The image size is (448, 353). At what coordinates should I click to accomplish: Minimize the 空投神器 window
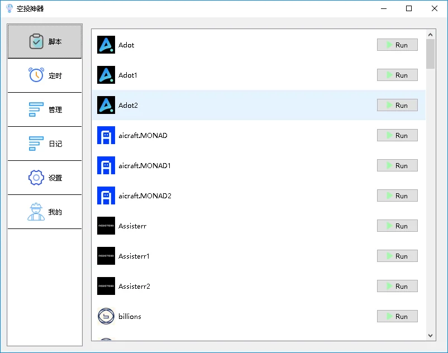coord(384,8)
